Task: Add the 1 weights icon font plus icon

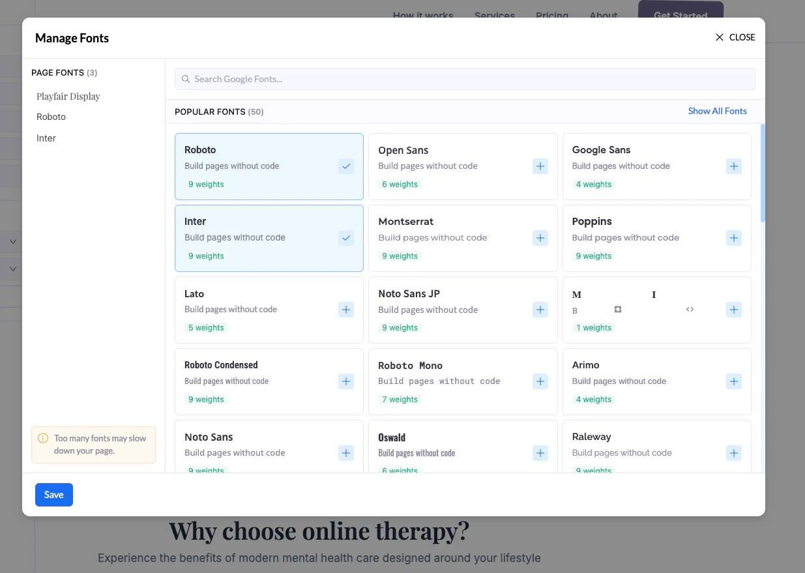Action: click(734, 310)
